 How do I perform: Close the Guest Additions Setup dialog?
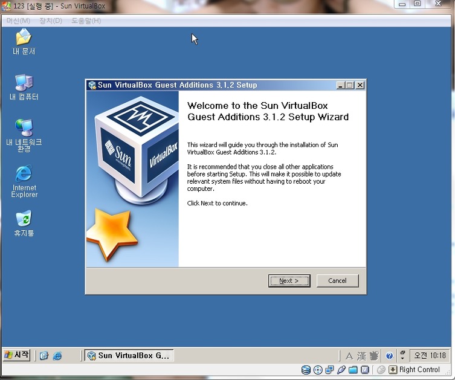pos(360,85)
